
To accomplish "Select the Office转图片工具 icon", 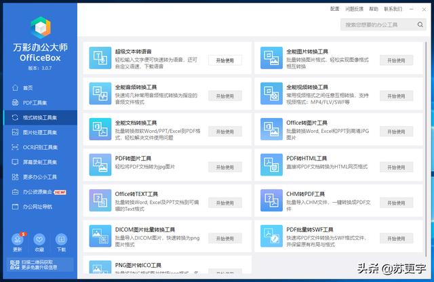I will 271,129.
